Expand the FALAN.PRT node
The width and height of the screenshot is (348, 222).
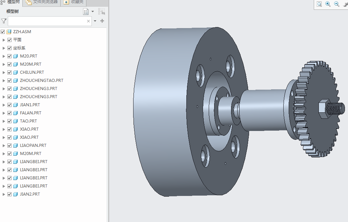tap(3, 113)
